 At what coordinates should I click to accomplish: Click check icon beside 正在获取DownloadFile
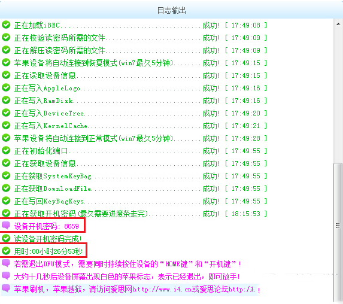pos(6,189)
